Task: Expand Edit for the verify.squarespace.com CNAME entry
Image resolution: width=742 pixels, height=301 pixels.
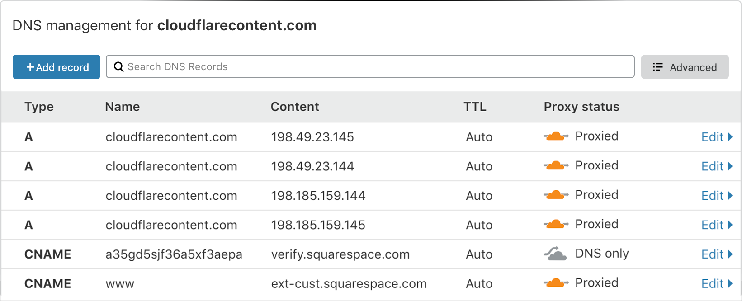Action: pos(717,254)
